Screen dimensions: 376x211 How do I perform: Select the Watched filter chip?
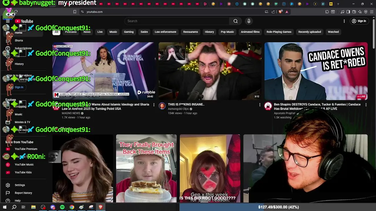(333, 32)
